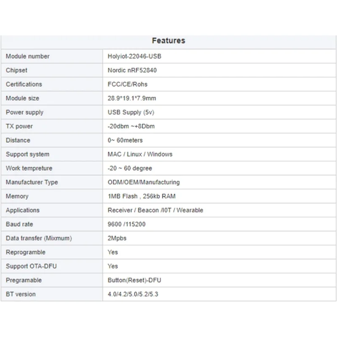Click the FCC/CE/Rohs value cell

point(128,84)
